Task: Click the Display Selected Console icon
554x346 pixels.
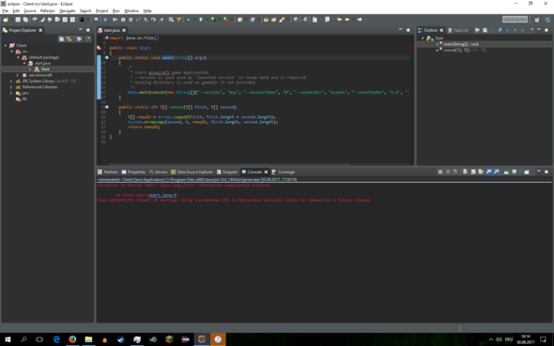Action: click(x=514, y=172)
